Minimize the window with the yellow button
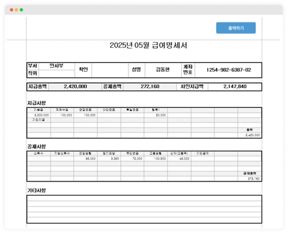 coord(17,10)
